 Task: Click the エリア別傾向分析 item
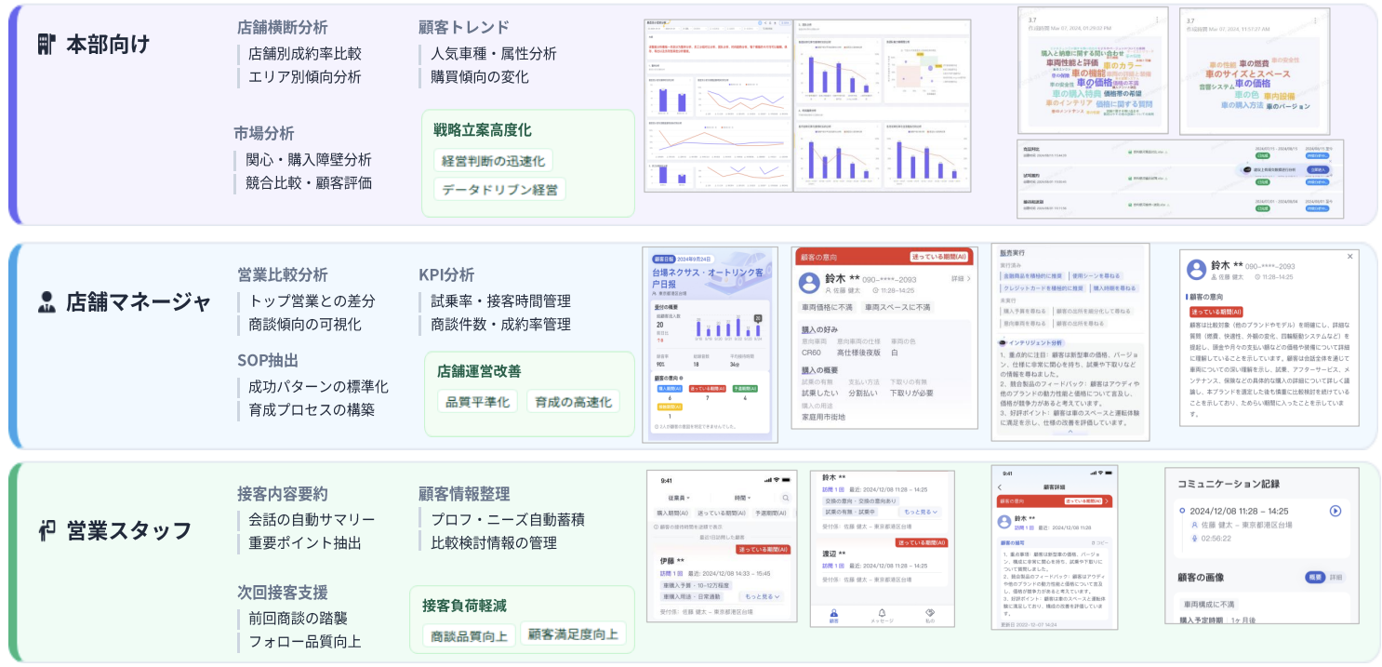pyautogui.click(x=305, y=77)
